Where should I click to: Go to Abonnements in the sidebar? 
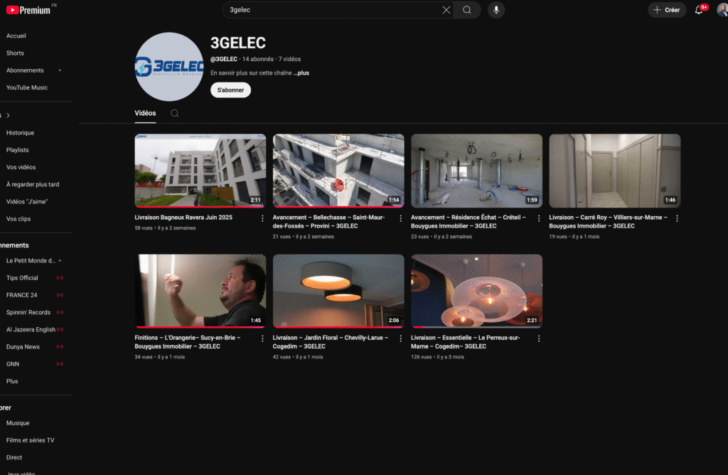point(25,70)
